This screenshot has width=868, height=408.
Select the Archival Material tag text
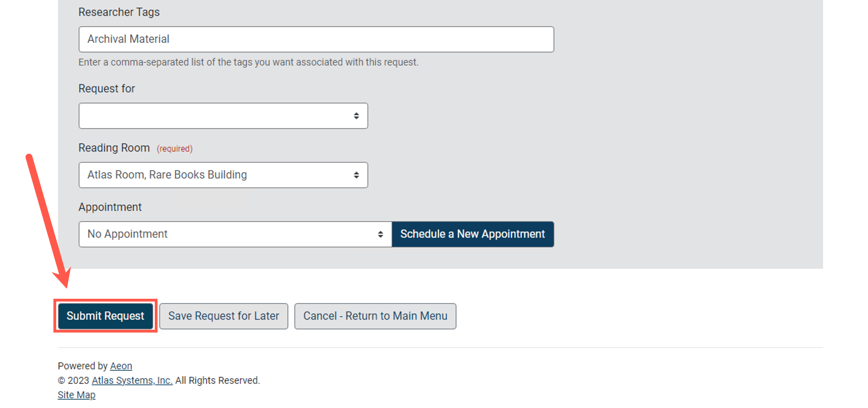tap(129, 39)
